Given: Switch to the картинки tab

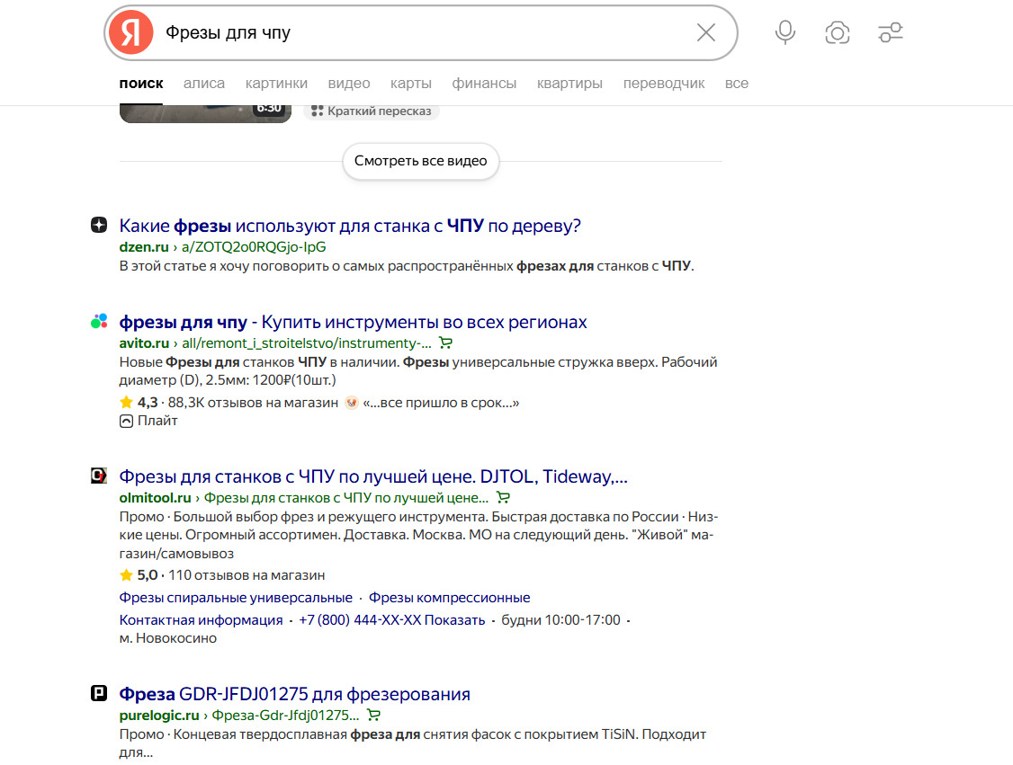Looking at the screenshot, I should [276, 84].
